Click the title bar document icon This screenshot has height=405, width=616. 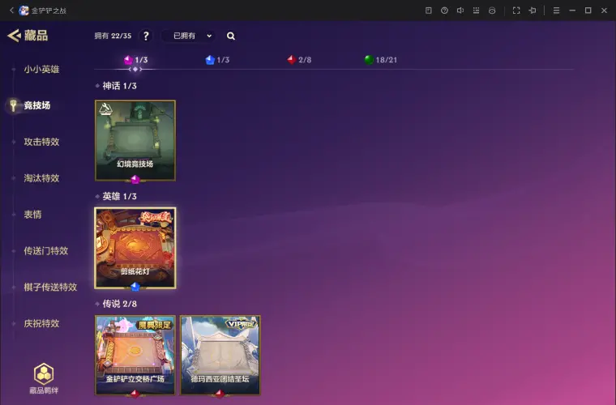point(429,11)
